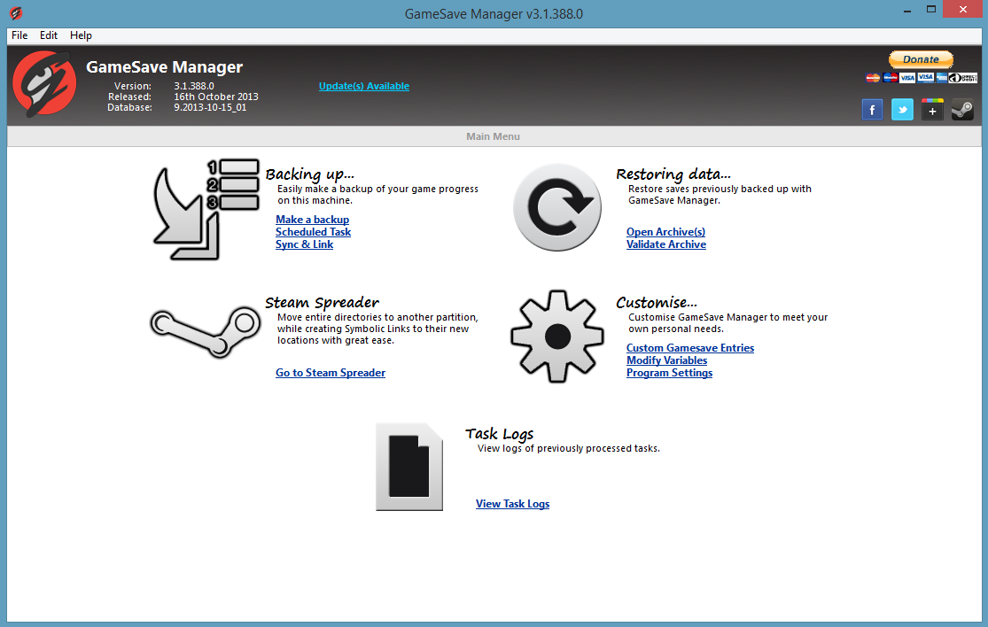The width and height of the screenshot is (988, 627).
Task: Open the Facebook page icon
Action: click(872, 110)
